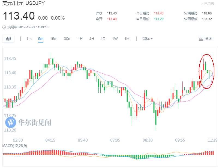Switch to the 1m timeframe
This screenshot has height=168, width=219.
[x=29, y=39]
